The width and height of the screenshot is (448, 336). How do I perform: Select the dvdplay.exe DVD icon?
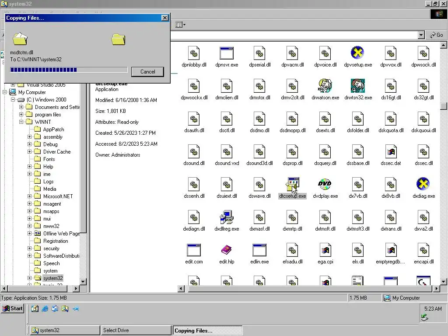click(x=325, y=184)
